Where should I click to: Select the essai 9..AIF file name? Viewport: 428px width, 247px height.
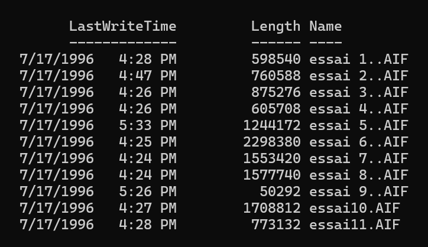[x=358, y=191]
